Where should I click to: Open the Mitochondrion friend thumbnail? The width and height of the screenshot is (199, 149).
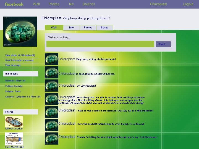(x=14, y=122)
